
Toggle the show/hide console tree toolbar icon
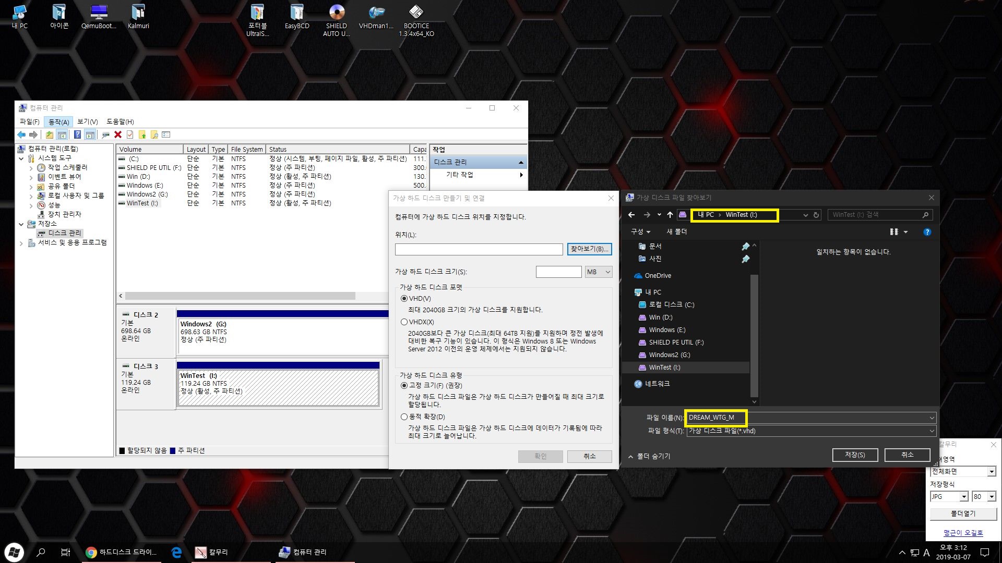point(62,135)
